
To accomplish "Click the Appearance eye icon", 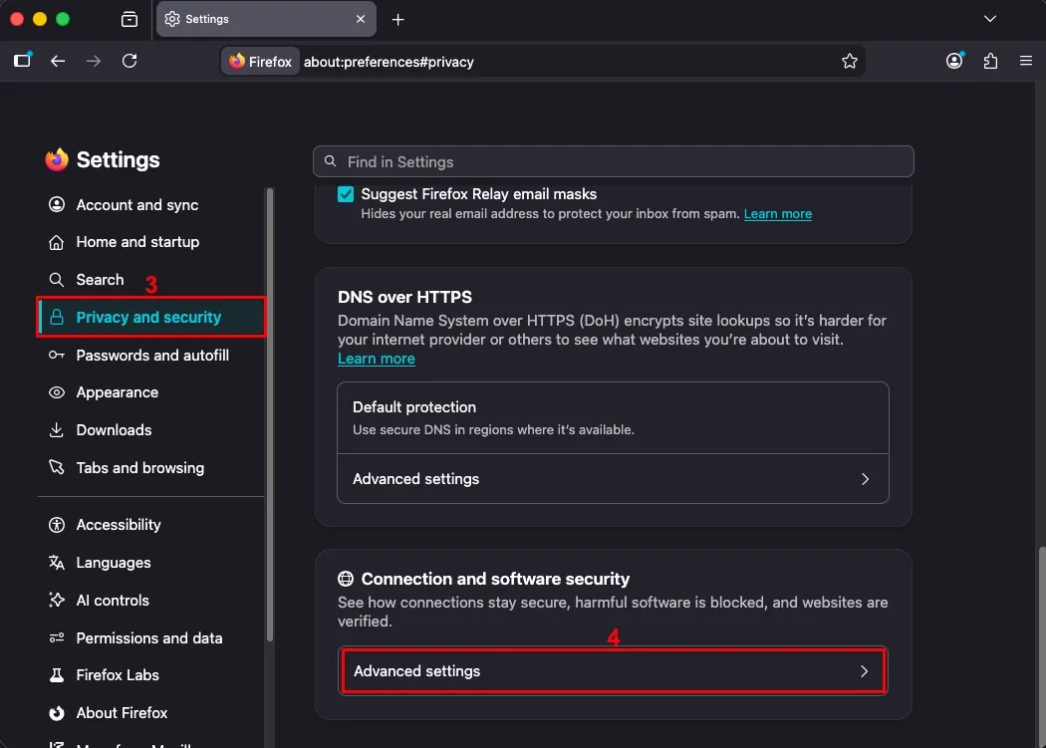I will pos(57,392).
